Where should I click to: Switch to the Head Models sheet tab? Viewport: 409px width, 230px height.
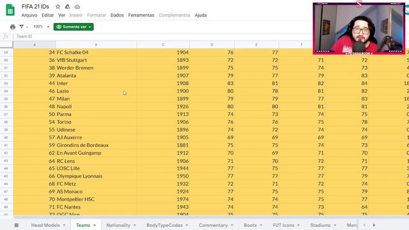45,225
